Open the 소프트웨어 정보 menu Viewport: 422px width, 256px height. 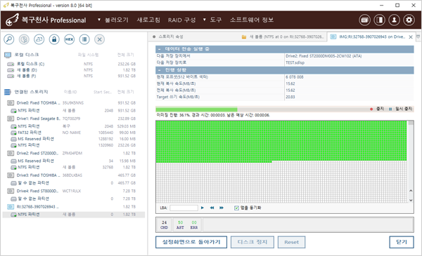252,20
